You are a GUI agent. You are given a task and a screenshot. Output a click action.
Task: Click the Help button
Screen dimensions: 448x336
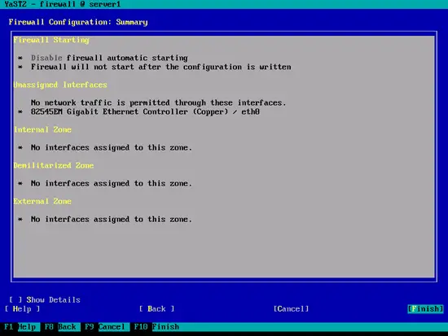click(22, 309)
